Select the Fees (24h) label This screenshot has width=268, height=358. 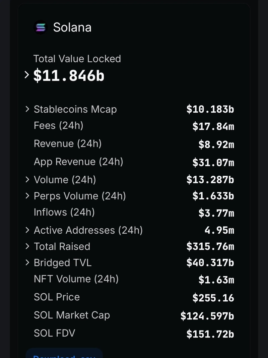coord(59,125)
